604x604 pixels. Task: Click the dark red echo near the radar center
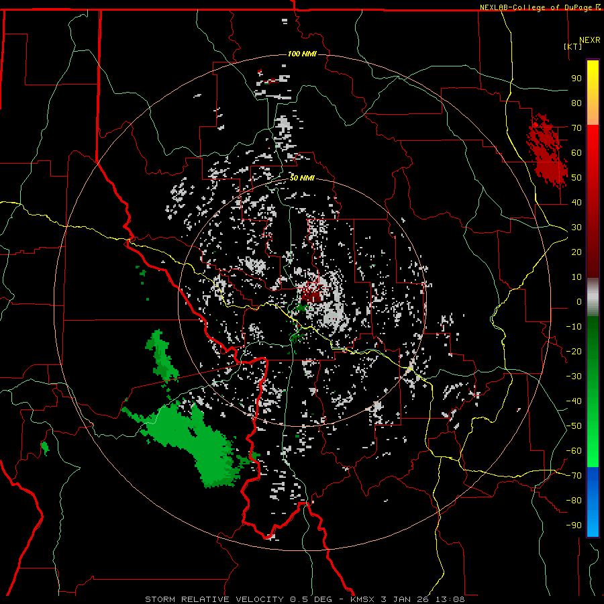click(311, 295)
